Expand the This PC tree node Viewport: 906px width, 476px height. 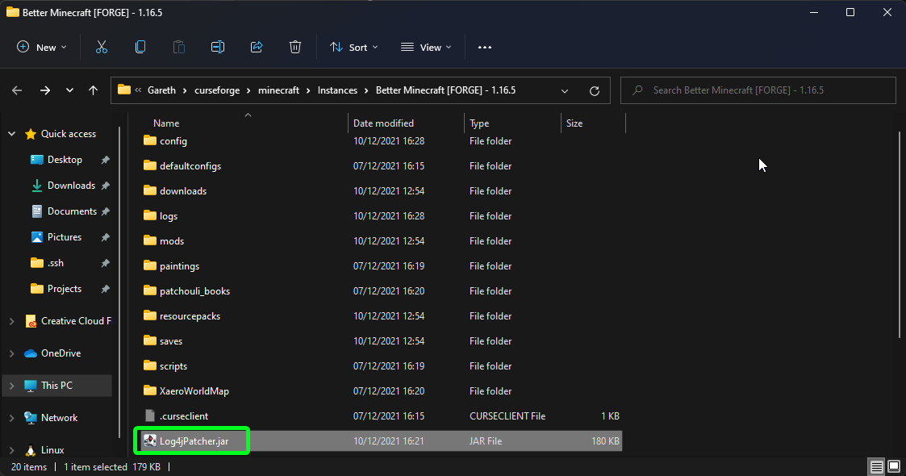point(11,386)
